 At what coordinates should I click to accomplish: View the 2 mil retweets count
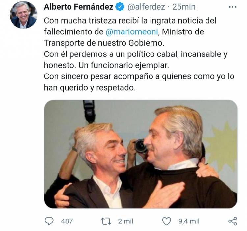click(126, 221)
